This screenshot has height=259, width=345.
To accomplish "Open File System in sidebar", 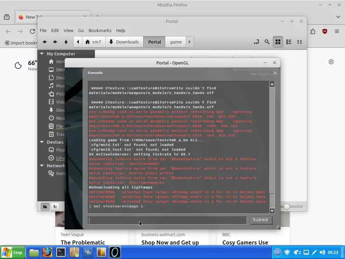I will pyautogui.click(x=56, y=126).
